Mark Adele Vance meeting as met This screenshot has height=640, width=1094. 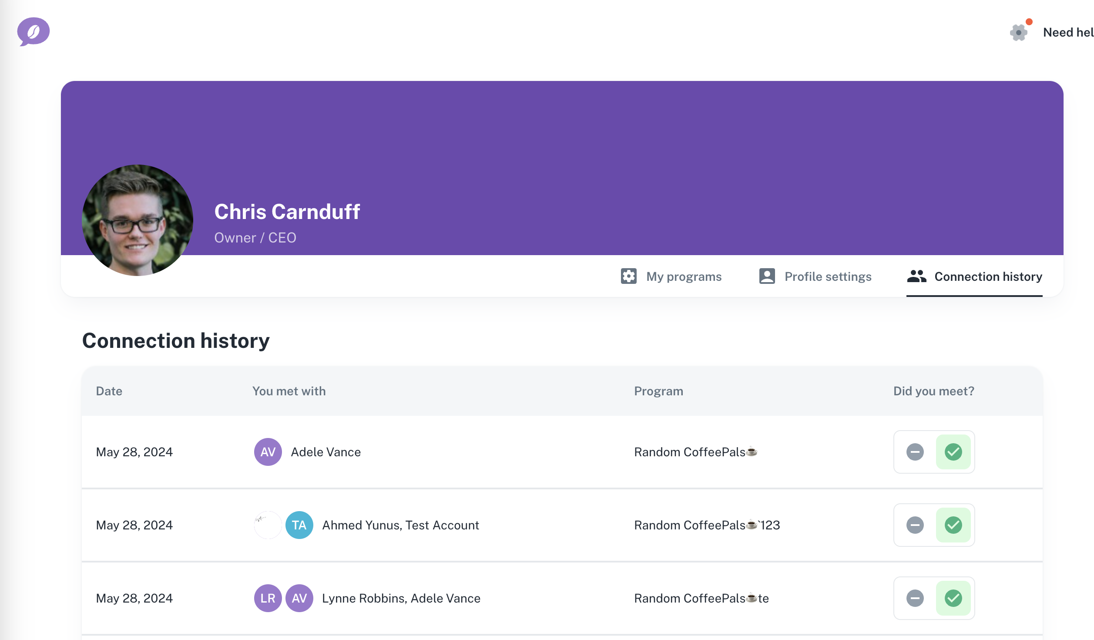click(x=953, y=452)
